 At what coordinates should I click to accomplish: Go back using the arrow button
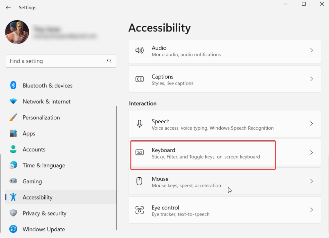point(8,8)
